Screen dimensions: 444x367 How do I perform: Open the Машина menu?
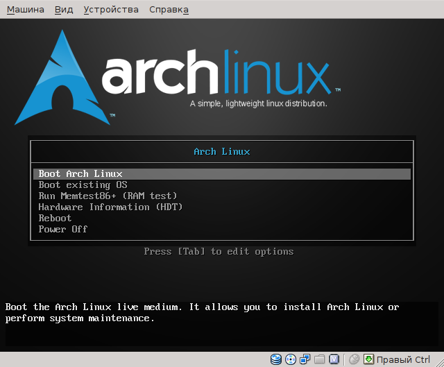26,10
